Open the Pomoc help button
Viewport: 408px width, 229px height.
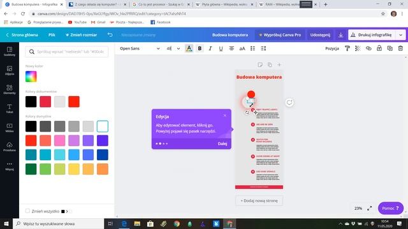(x=391, y=208)
